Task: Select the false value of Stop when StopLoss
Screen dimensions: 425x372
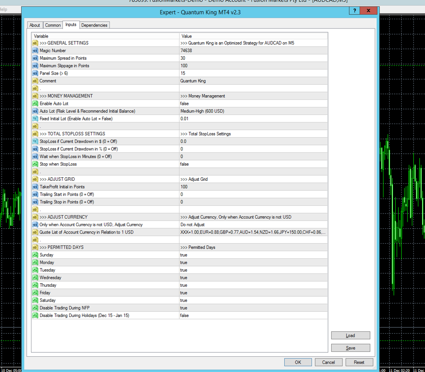Action: click(x=184, y=164)
